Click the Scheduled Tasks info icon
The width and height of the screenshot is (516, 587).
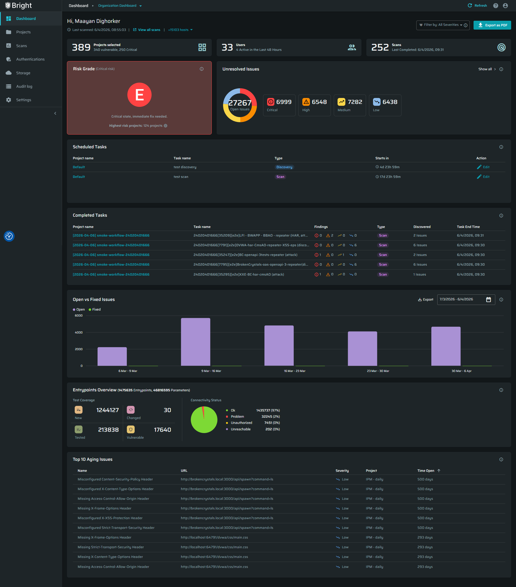(501, 147)
